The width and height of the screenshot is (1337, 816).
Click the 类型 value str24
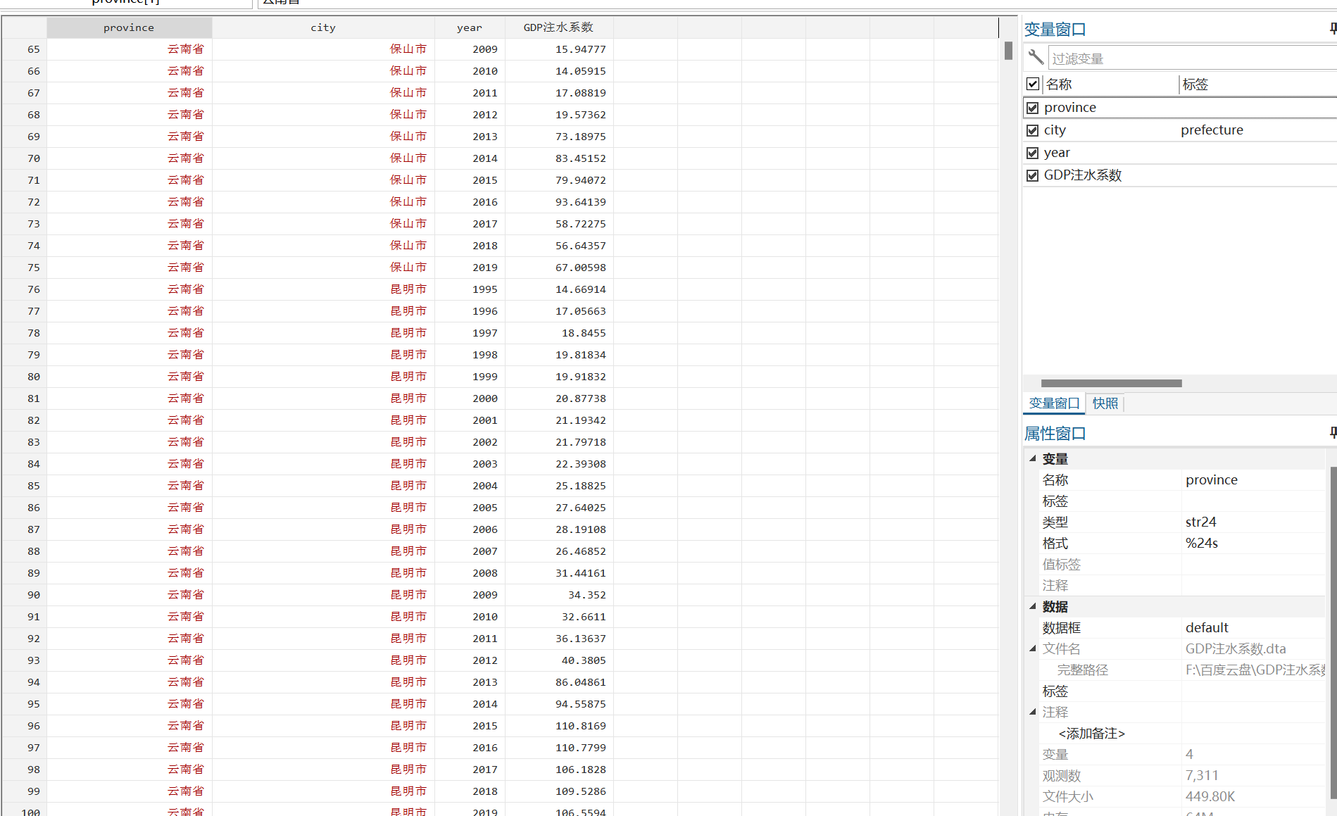click(x=1200, y=522)
